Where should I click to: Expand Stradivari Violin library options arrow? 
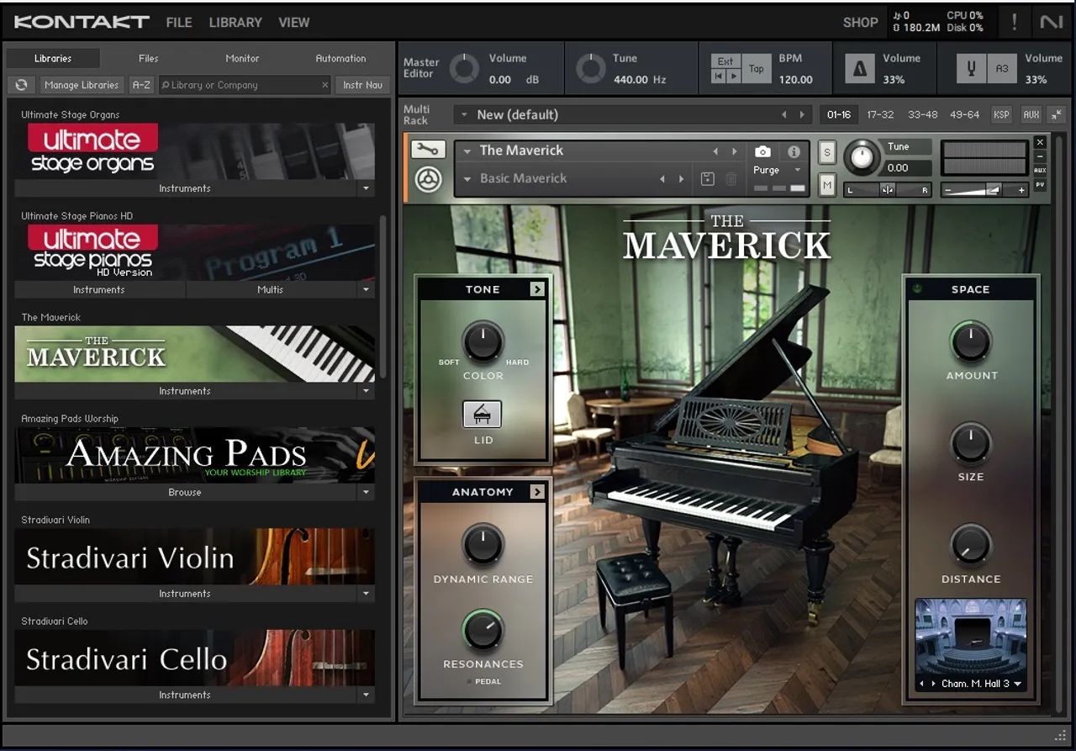pos(366,594)
